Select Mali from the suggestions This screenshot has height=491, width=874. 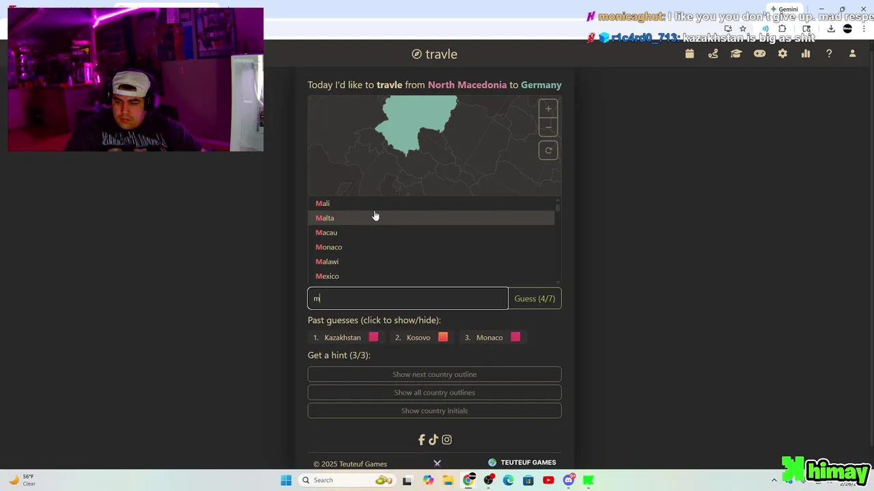[431, 203]
